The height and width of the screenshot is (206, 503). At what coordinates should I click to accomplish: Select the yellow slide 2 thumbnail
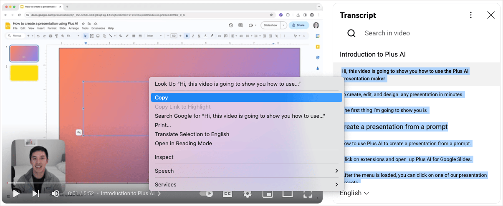24,73
